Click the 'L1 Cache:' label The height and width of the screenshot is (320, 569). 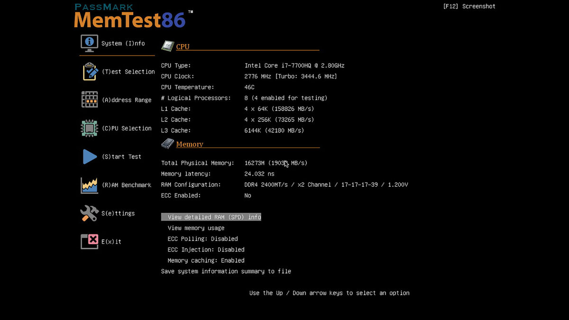[x=176, y=109]
